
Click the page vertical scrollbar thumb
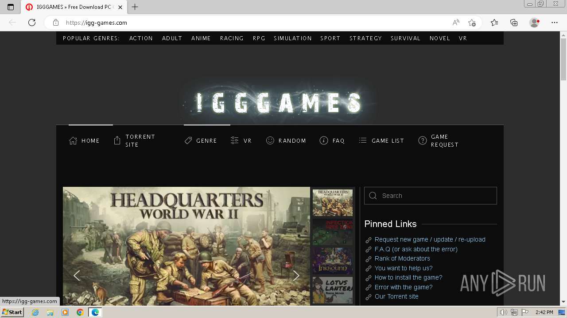(x=563, y=60)
